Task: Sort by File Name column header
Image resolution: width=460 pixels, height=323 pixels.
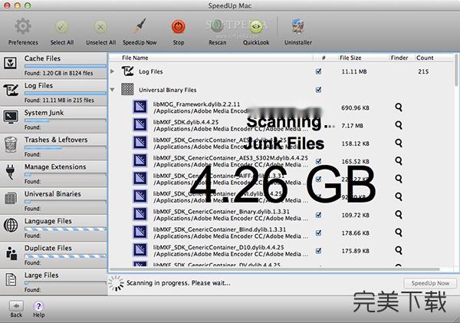Action: click(135, 58)
